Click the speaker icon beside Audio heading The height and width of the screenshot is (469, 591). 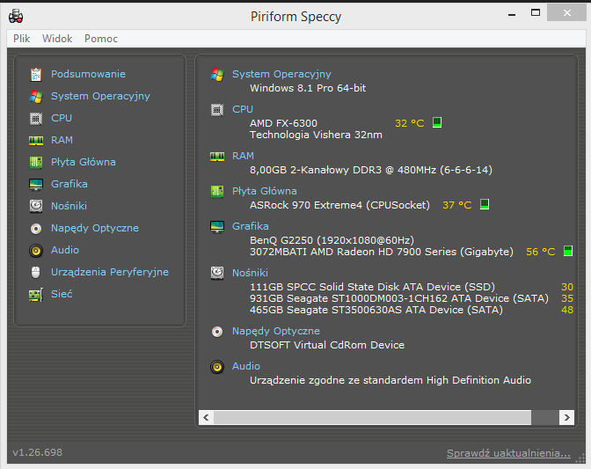tap(217, 366)
